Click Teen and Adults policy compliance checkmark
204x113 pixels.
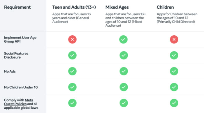(72, 103)
